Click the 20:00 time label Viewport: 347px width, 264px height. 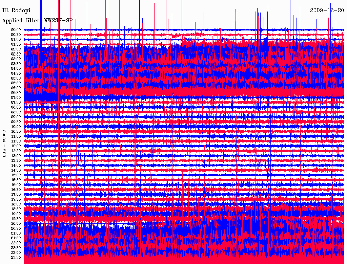(16, 223)
